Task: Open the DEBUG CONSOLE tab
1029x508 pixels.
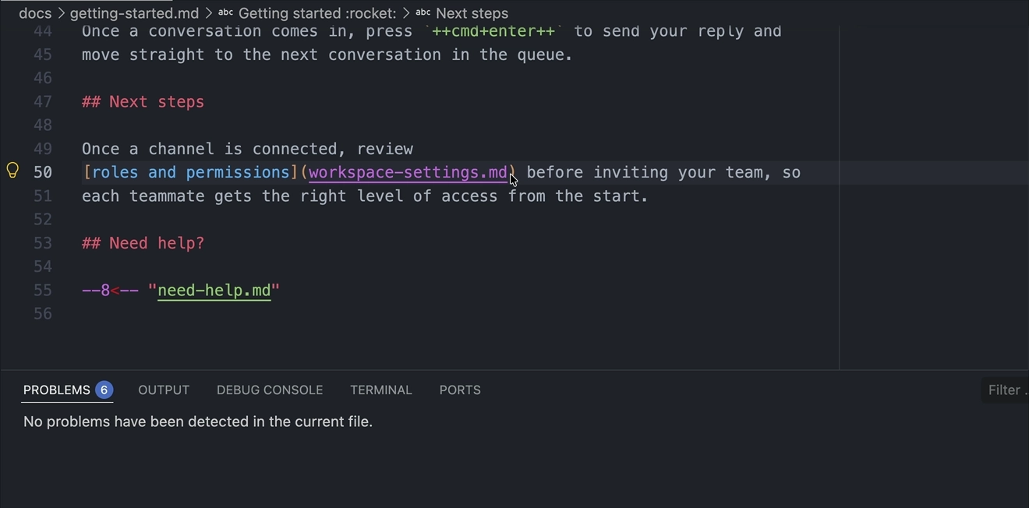Action: tap(270, 390)
